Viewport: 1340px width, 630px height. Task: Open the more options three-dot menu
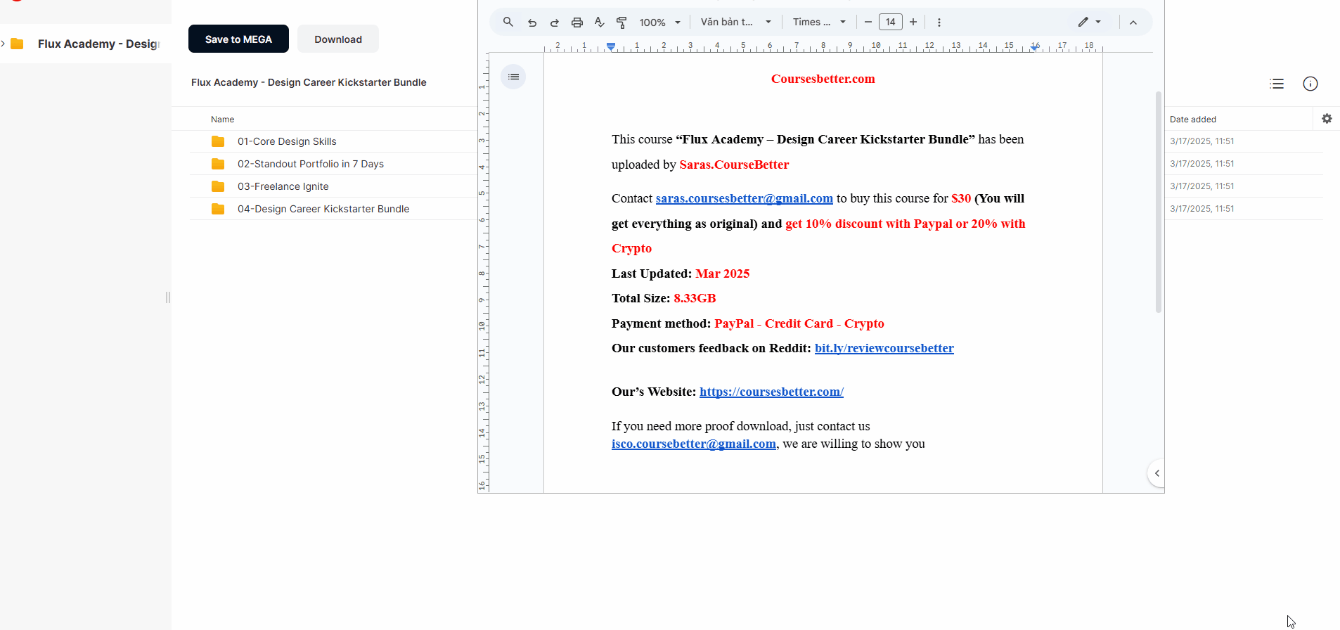939,22
